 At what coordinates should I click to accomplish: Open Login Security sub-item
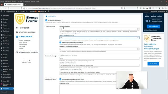[23, 42]
